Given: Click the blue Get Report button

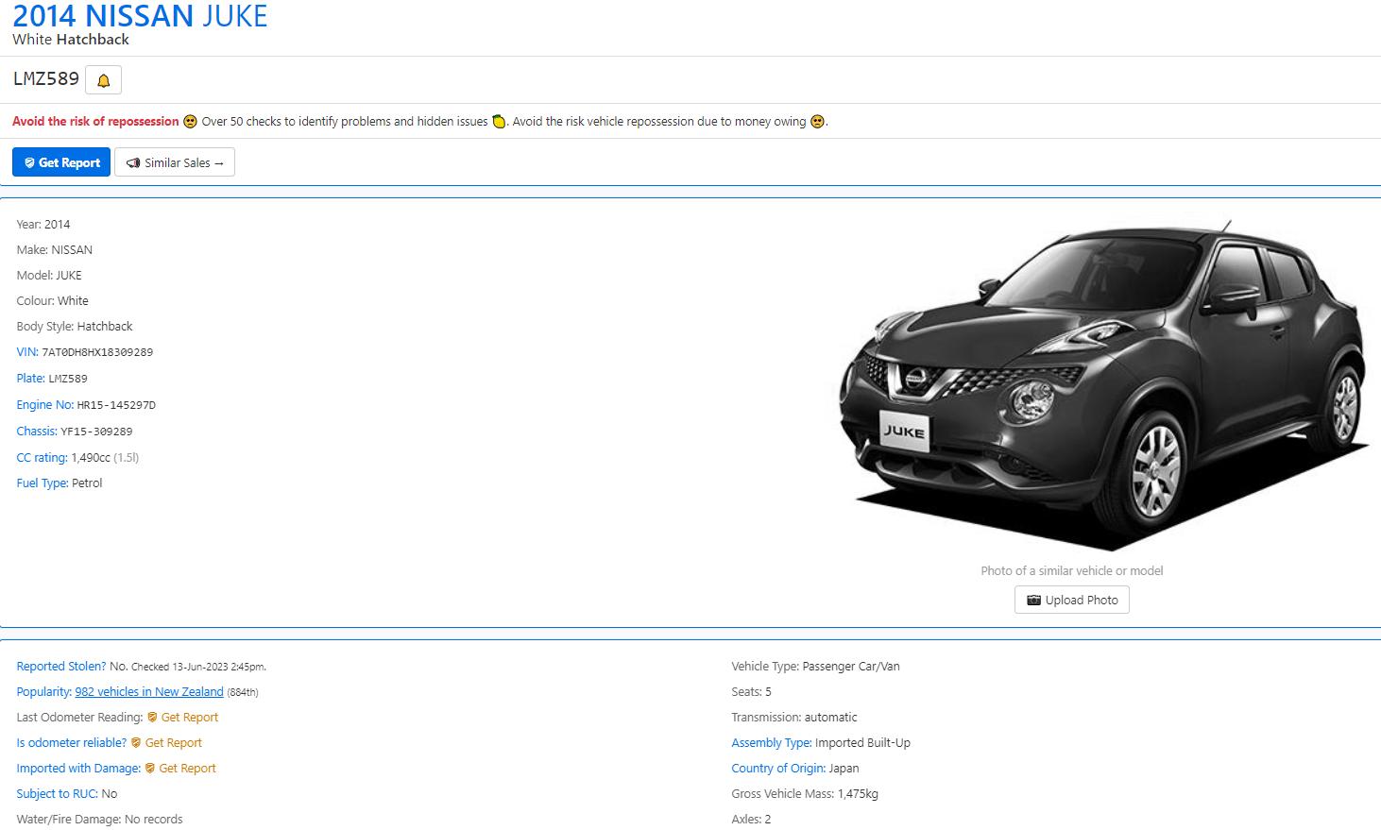Looking at the screenshot, I should [x=61, y=162].
